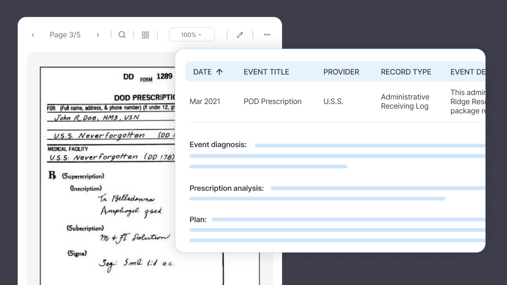Click the DOD Prescription form heading
Viewport: 507px width, 285px height.
click(144, 98)
